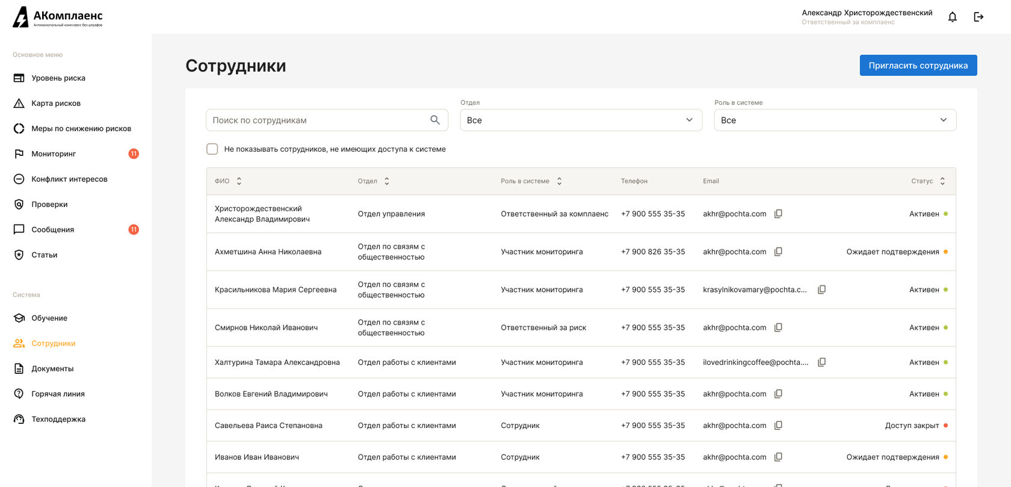1011x487 pixels.
Task: Sort table by Отдел column
Action: coord(386,181)
